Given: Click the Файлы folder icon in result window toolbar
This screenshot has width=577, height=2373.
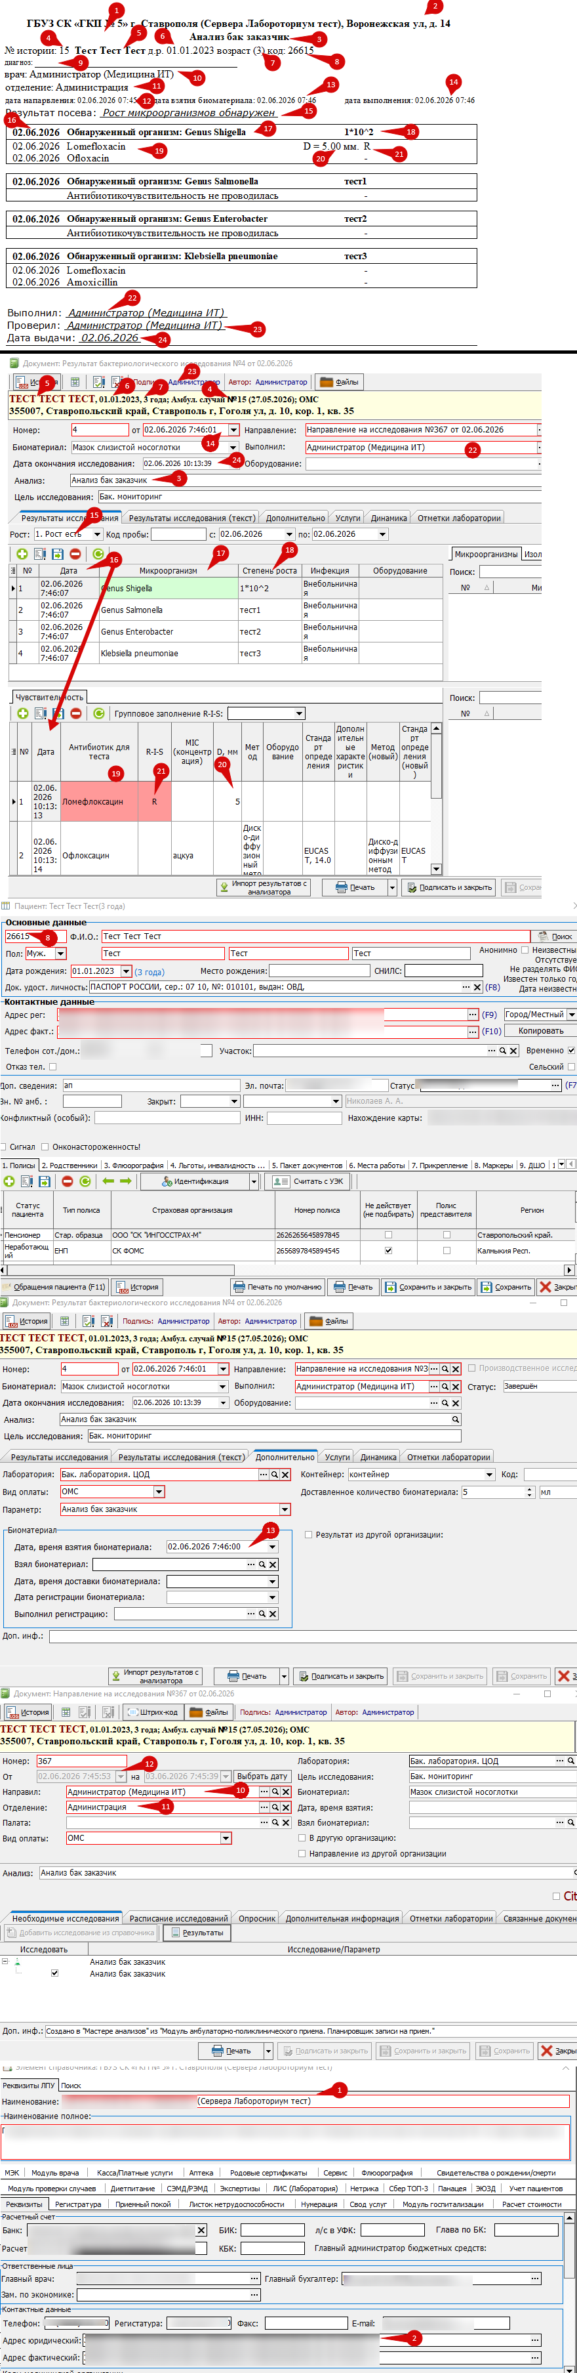Looking at the screenshot, I should [340, 381].
